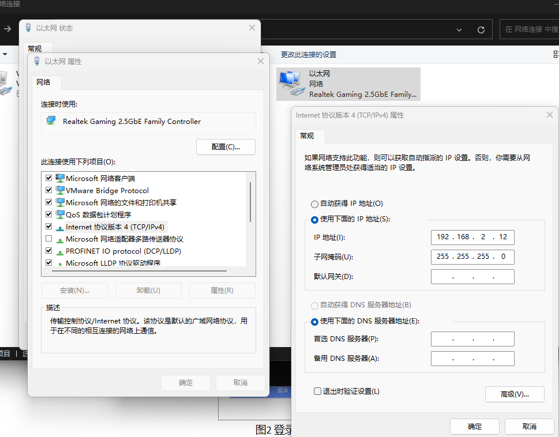Click the Realtek adapter icon under 连接时使用
This screenshot has height=437, width=559.
click(x=51, y=121)
